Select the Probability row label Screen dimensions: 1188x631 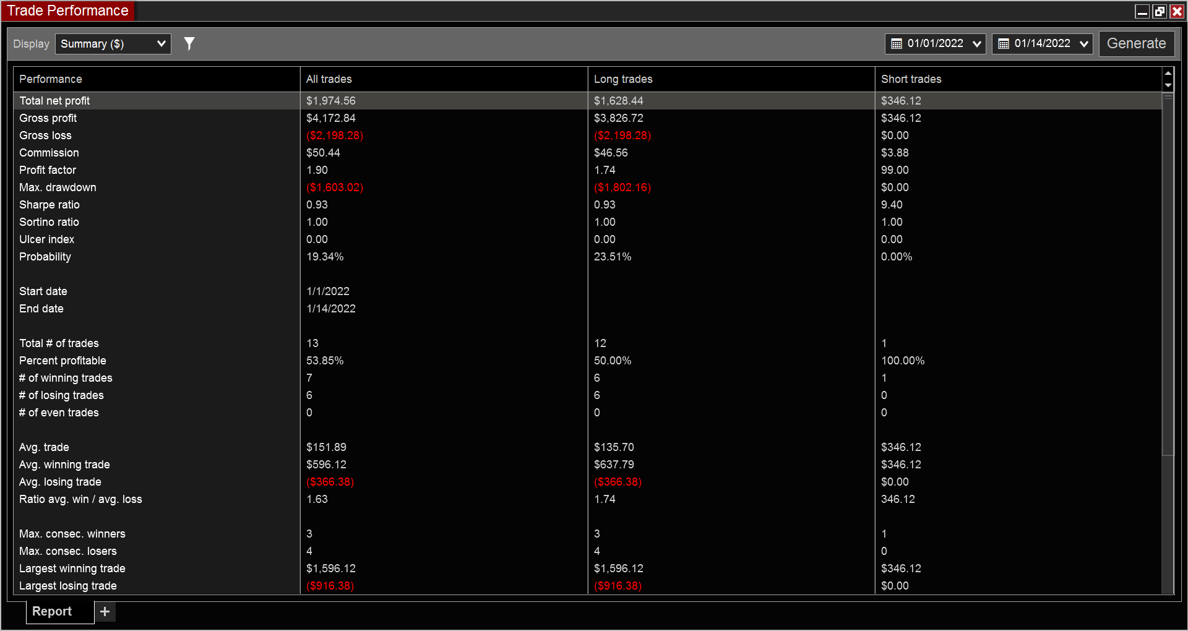coord(45,257)
